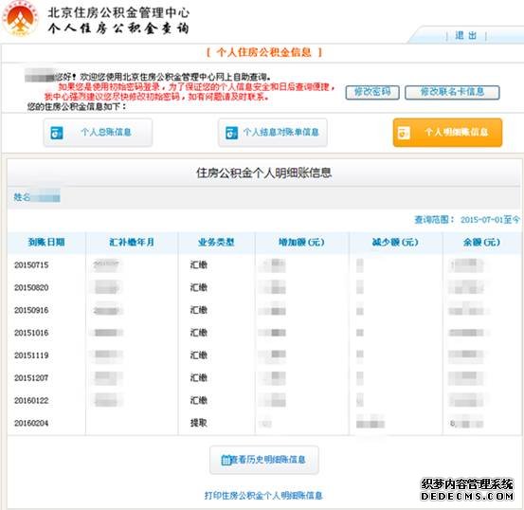Image resolution: width=524 pixels, height=510 pixels.
Task: Click the Beijing housing fund center logo
Action: [21, 18]
